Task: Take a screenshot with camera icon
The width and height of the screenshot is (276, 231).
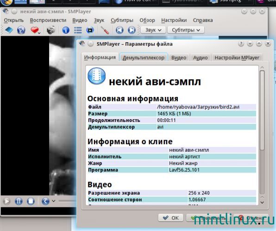Action: tap(50, 30)
